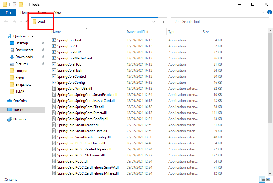
Task: Click the OneDrive cloud icon
Action: 10,101
